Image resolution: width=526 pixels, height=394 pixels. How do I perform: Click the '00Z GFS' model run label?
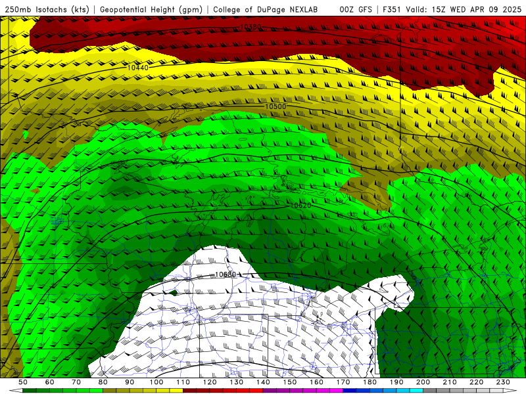click(356, 9)
